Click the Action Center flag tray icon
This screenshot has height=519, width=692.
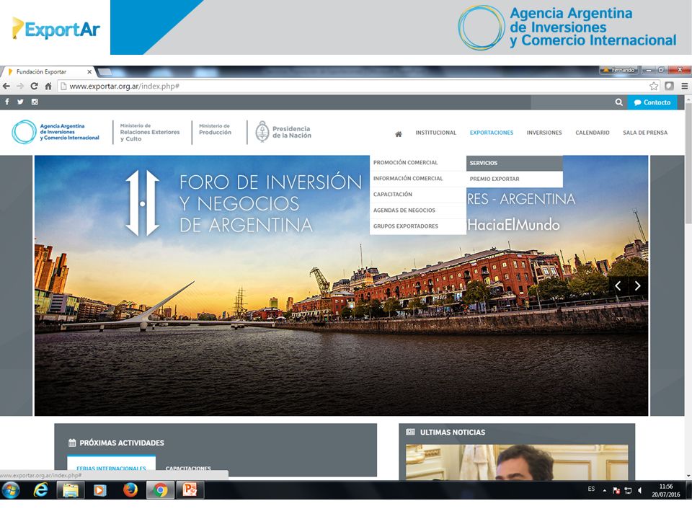pyautogui.click(x=616, y=490)
